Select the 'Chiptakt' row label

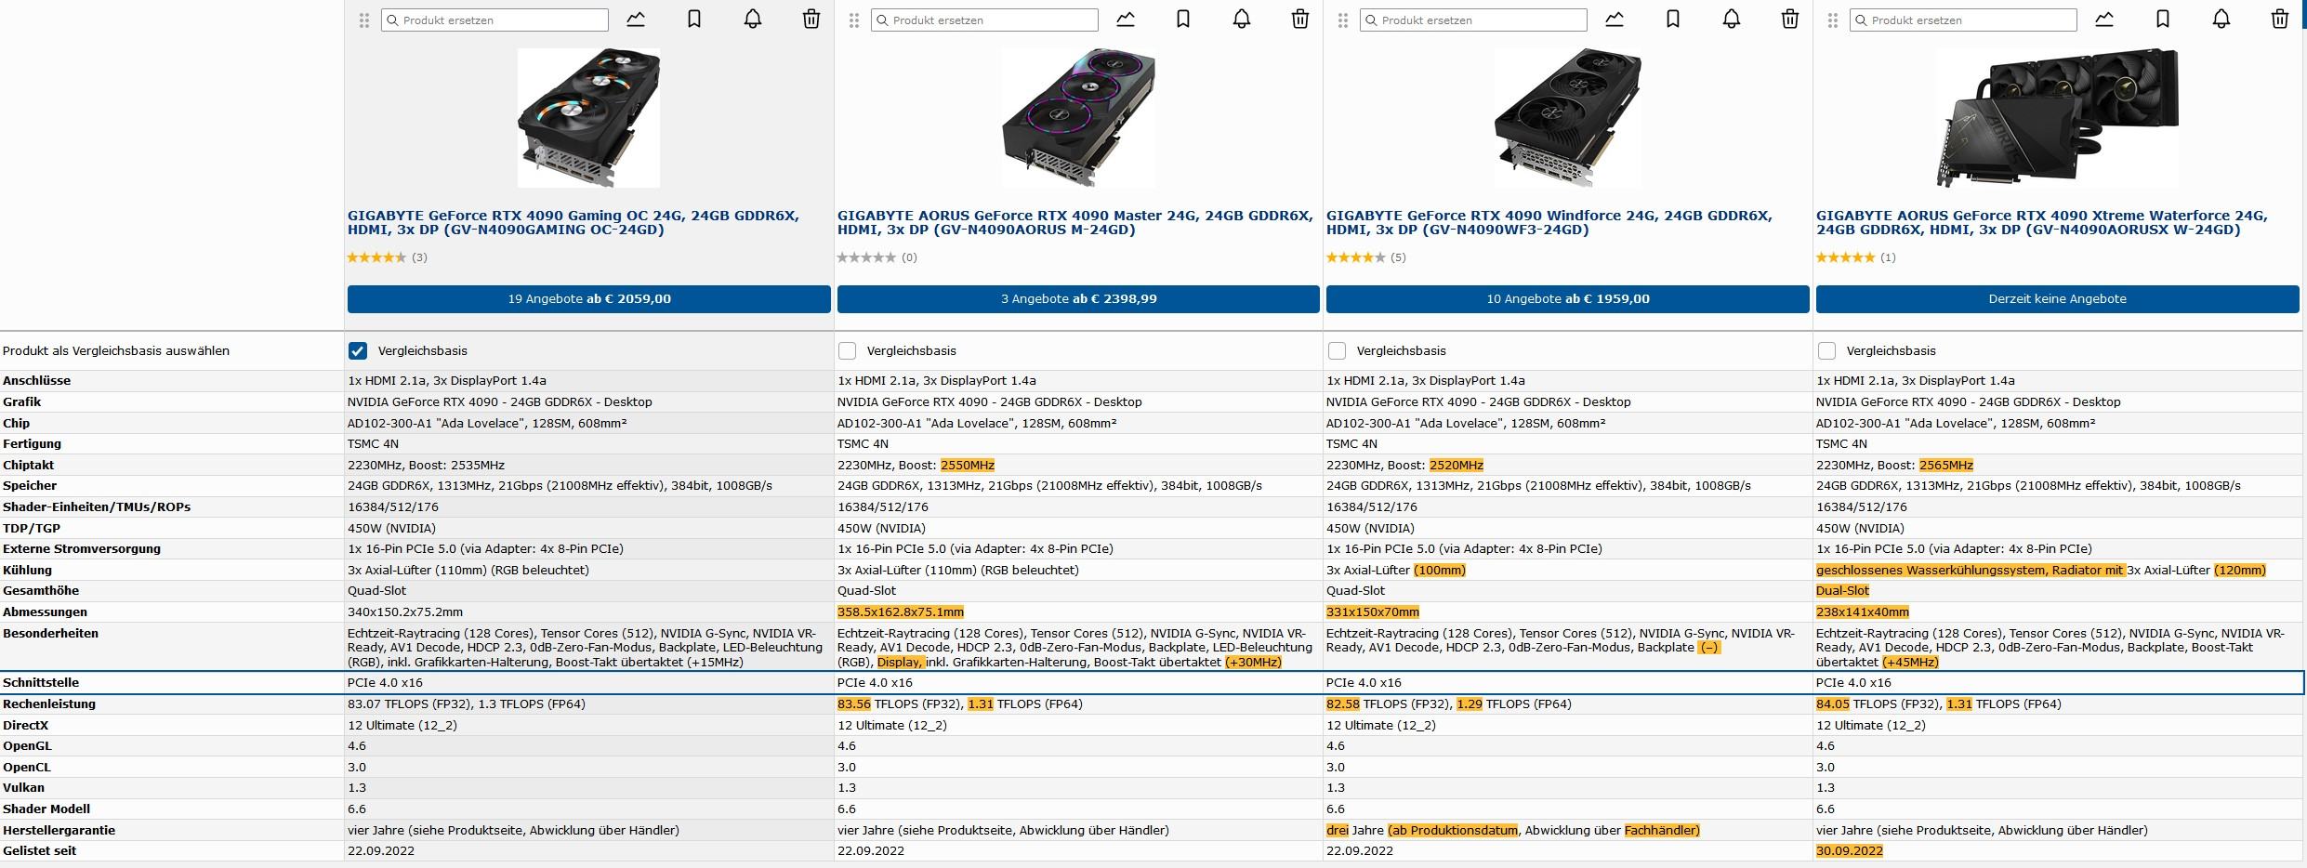pos(29,465)
